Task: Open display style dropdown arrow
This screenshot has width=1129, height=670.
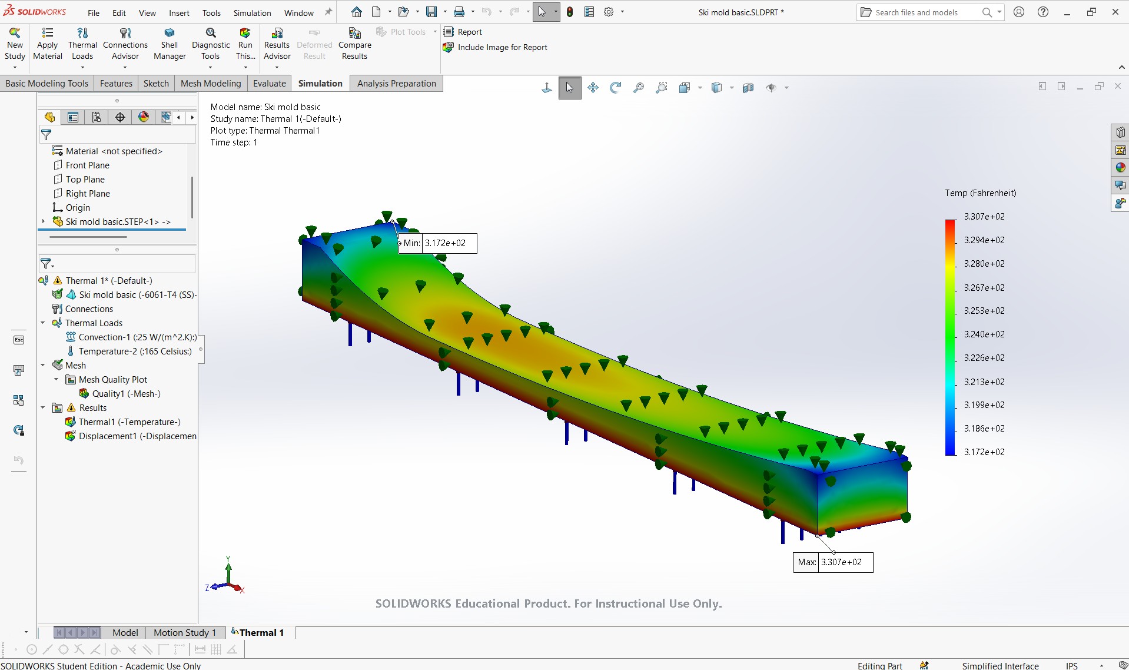Action: [x=732, y=88]
